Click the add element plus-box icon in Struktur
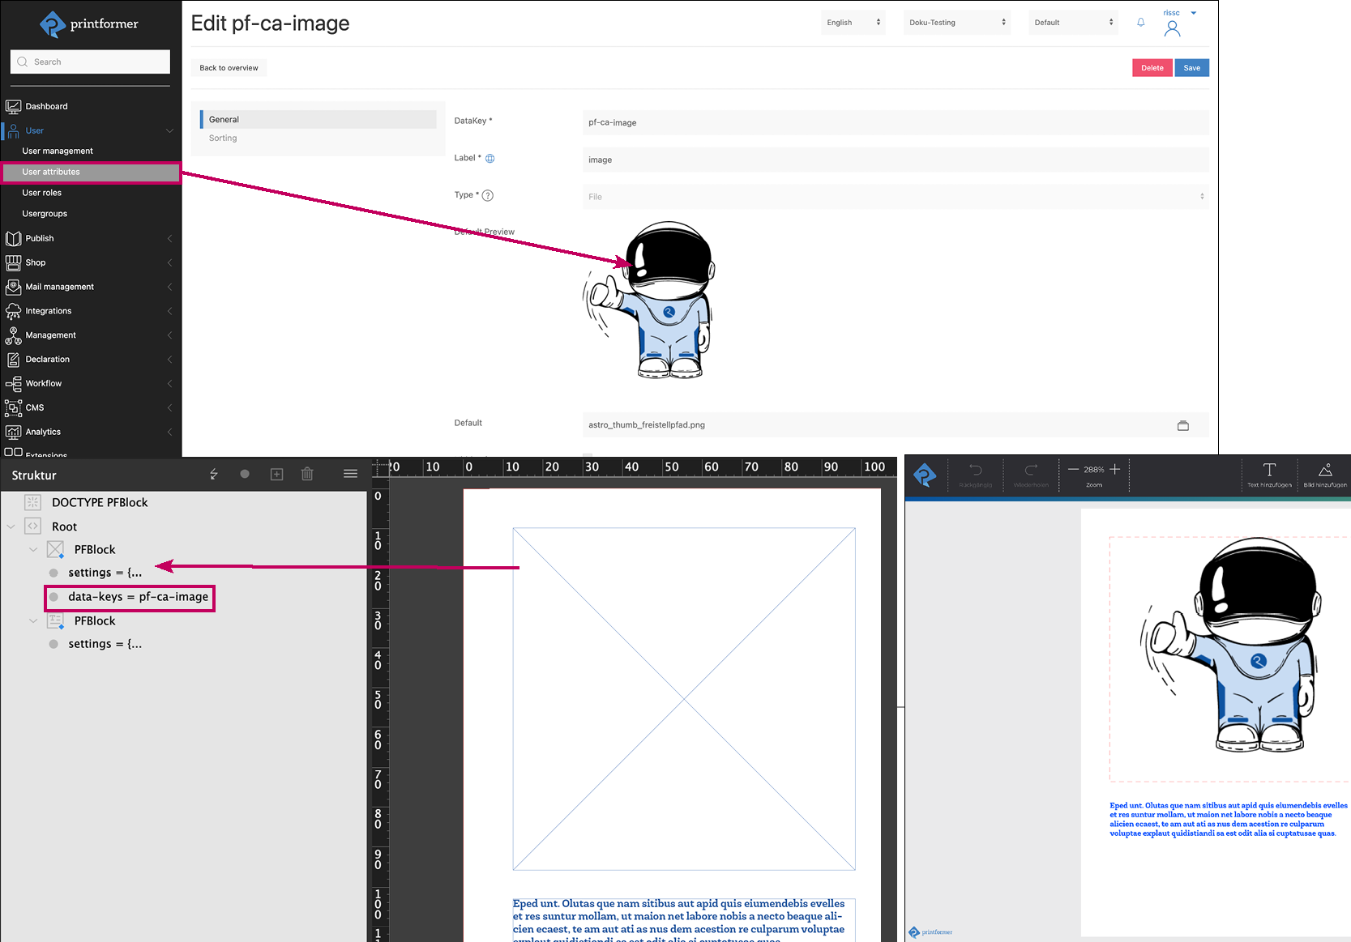This screenshot has height=942, width=1351. 276,474
